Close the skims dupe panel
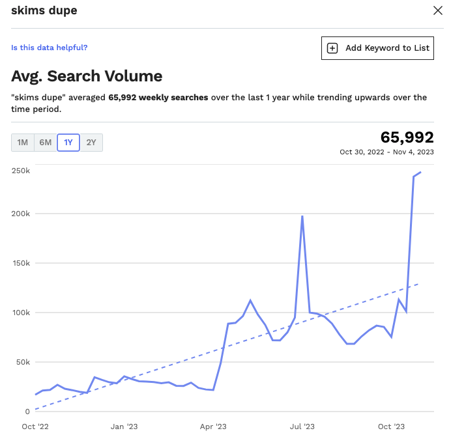Viewport: 451px width, 448px height. (437, 10)
